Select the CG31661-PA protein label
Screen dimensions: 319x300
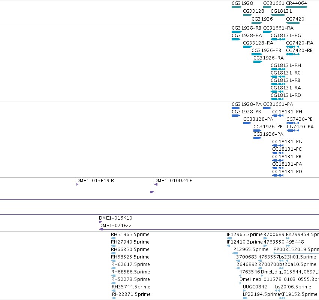[x=278, y=104]
